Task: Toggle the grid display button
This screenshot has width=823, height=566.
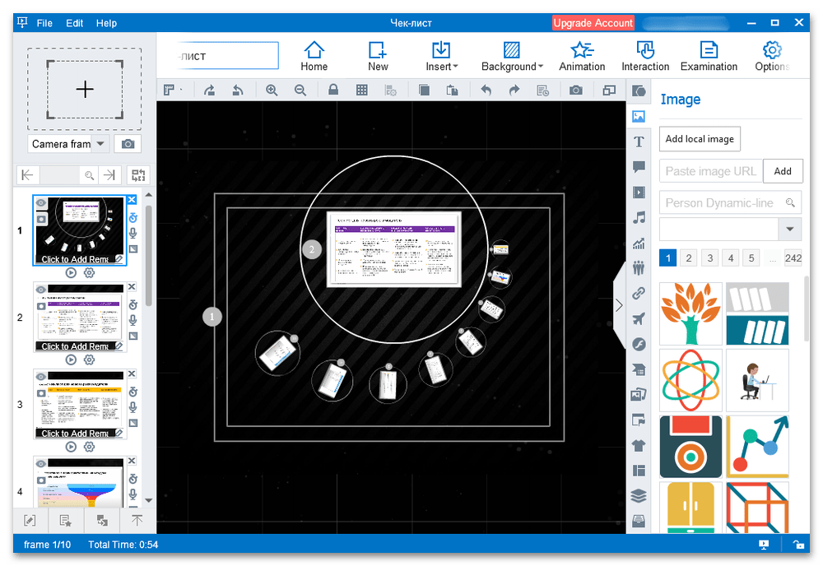Action: click(x=361, y=90)
